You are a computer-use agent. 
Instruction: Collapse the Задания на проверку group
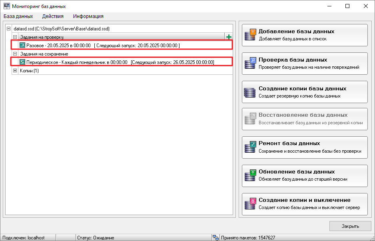pos(15,37)
